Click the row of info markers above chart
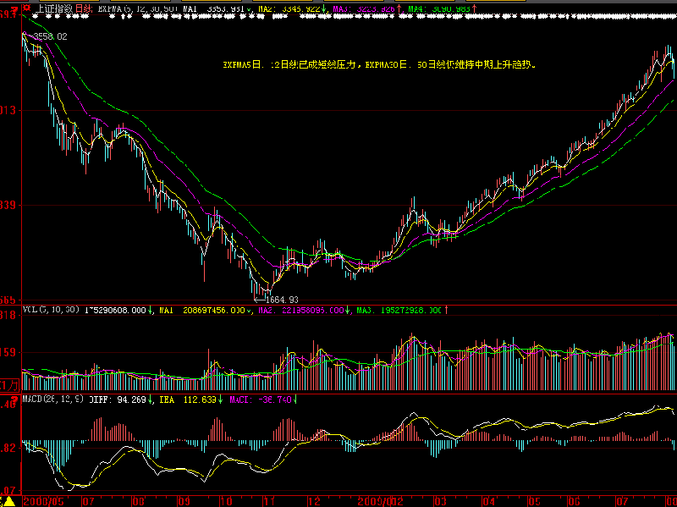Screen dimensions: 677x507 [x=355, y=17]
